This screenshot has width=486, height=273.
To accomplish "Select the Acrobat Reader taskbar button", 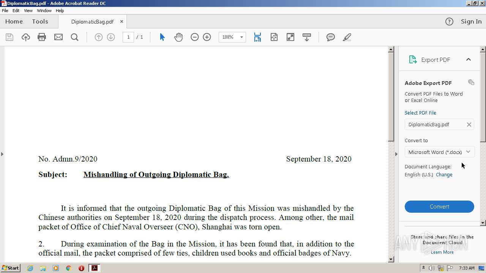I will pos(94,268).
